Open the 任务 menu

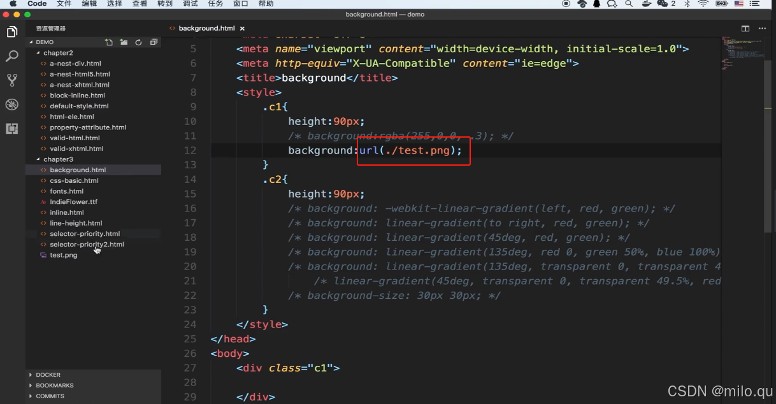pos(215,4)
